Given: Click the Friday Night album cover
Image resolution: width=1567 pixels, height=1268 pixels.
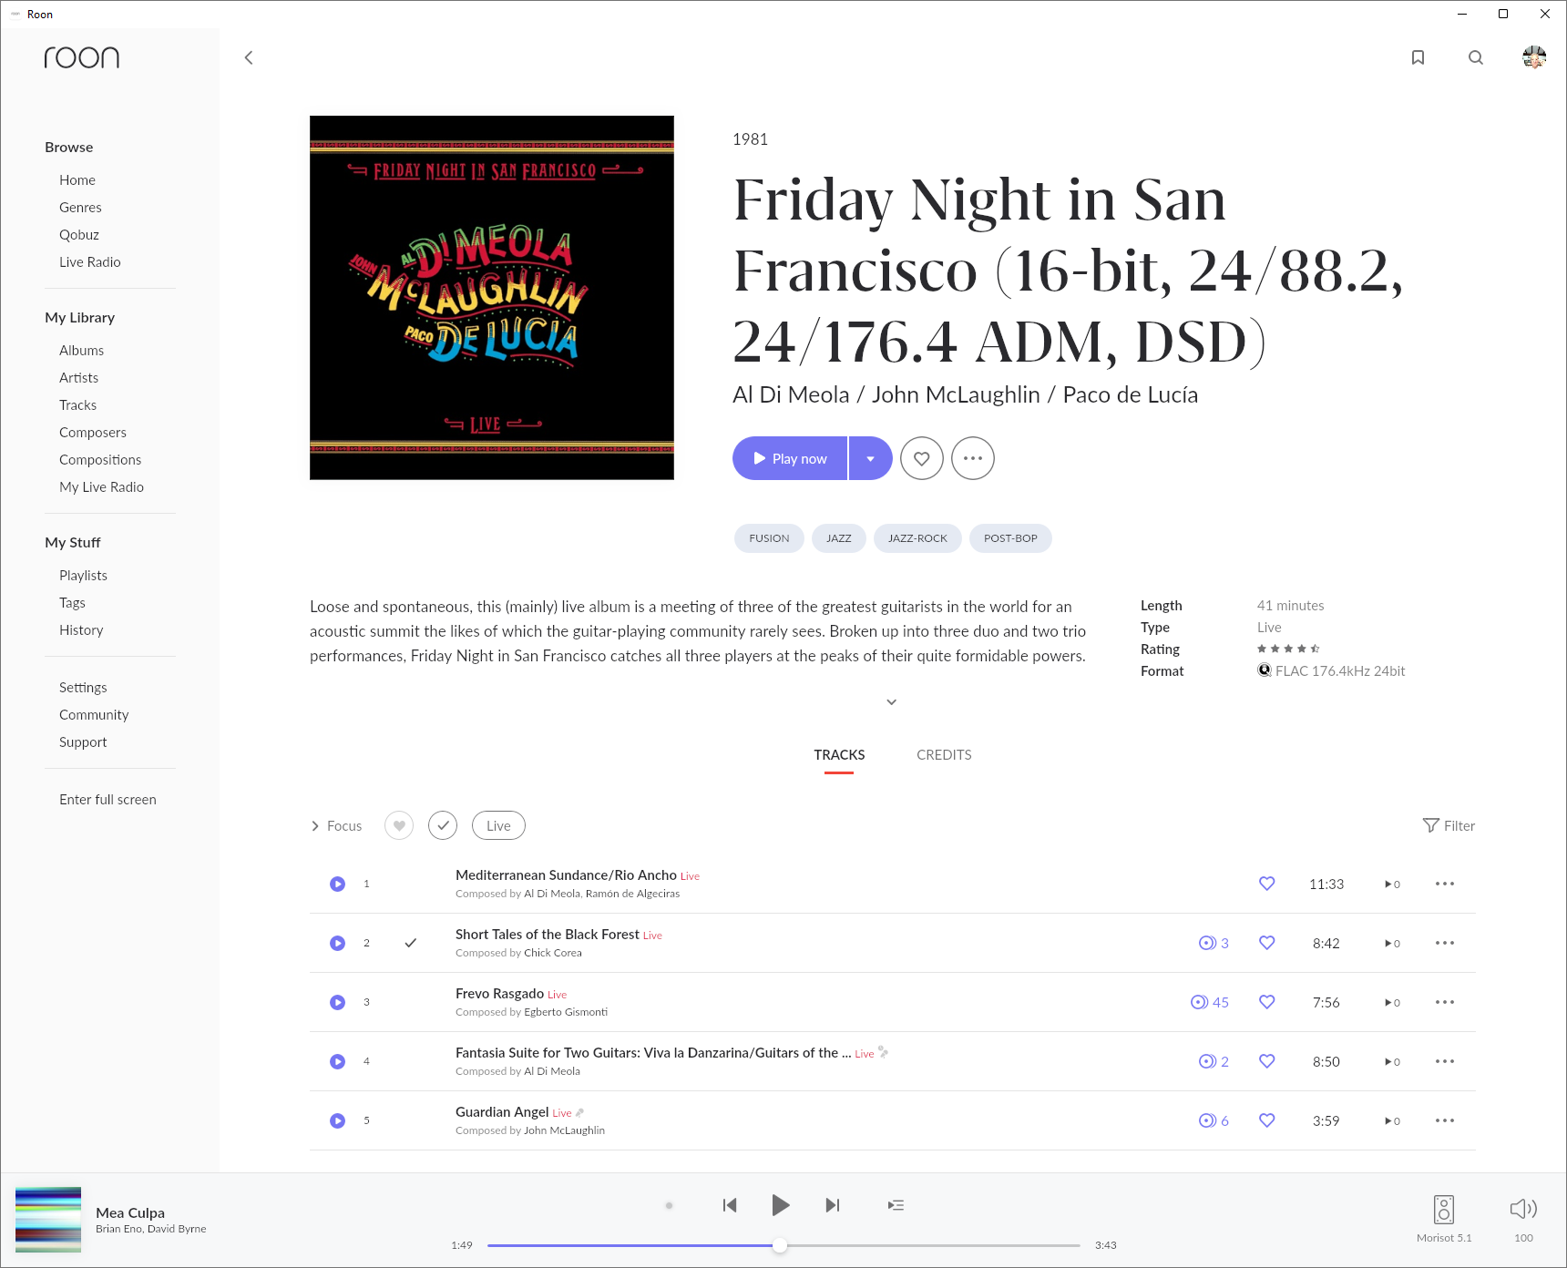Looking at the screenshot, I should click(492, 298).
